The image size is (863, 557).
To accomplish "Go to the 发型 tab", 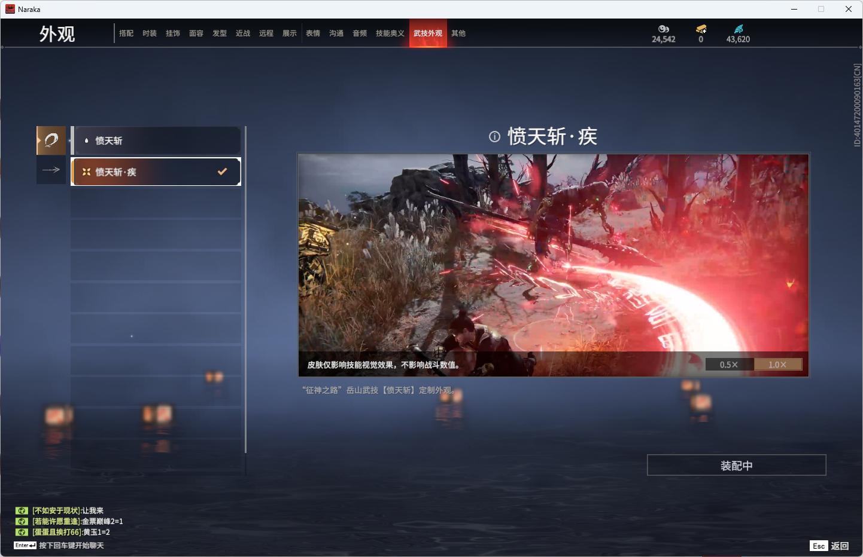I will pyautogui.click(x=220, y=33).
